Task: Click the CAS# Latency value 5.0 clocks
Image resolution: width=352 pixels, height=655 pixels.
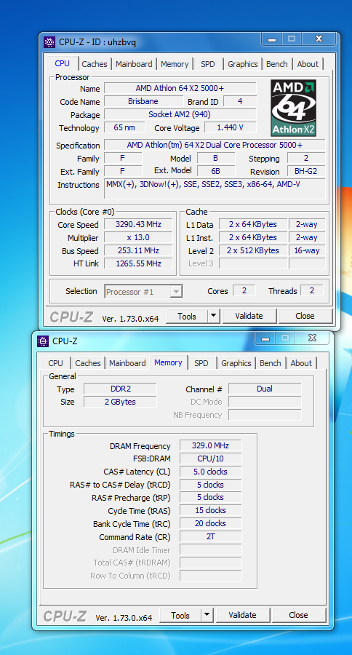Action: [210, 472]
